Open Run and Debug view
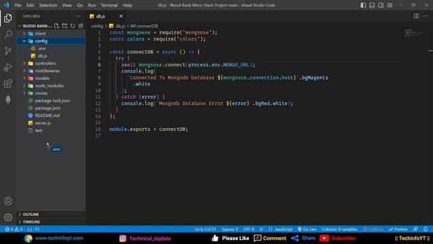433x244 pixels. pyautogui.click(x=8, y=67)
